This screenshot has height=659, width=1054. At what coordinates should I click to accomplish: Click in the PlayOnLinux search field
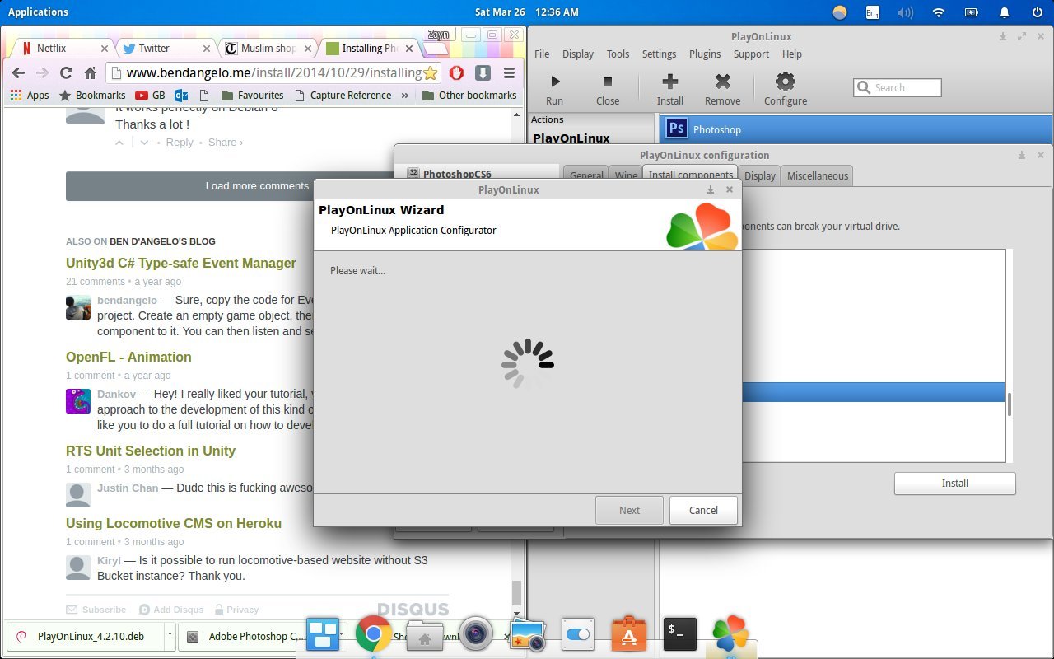(898, 87)
